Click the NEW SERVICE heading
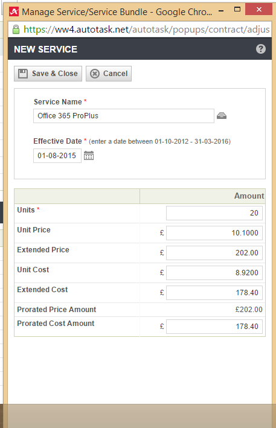 pyautogui.click(x=45, y=50)
